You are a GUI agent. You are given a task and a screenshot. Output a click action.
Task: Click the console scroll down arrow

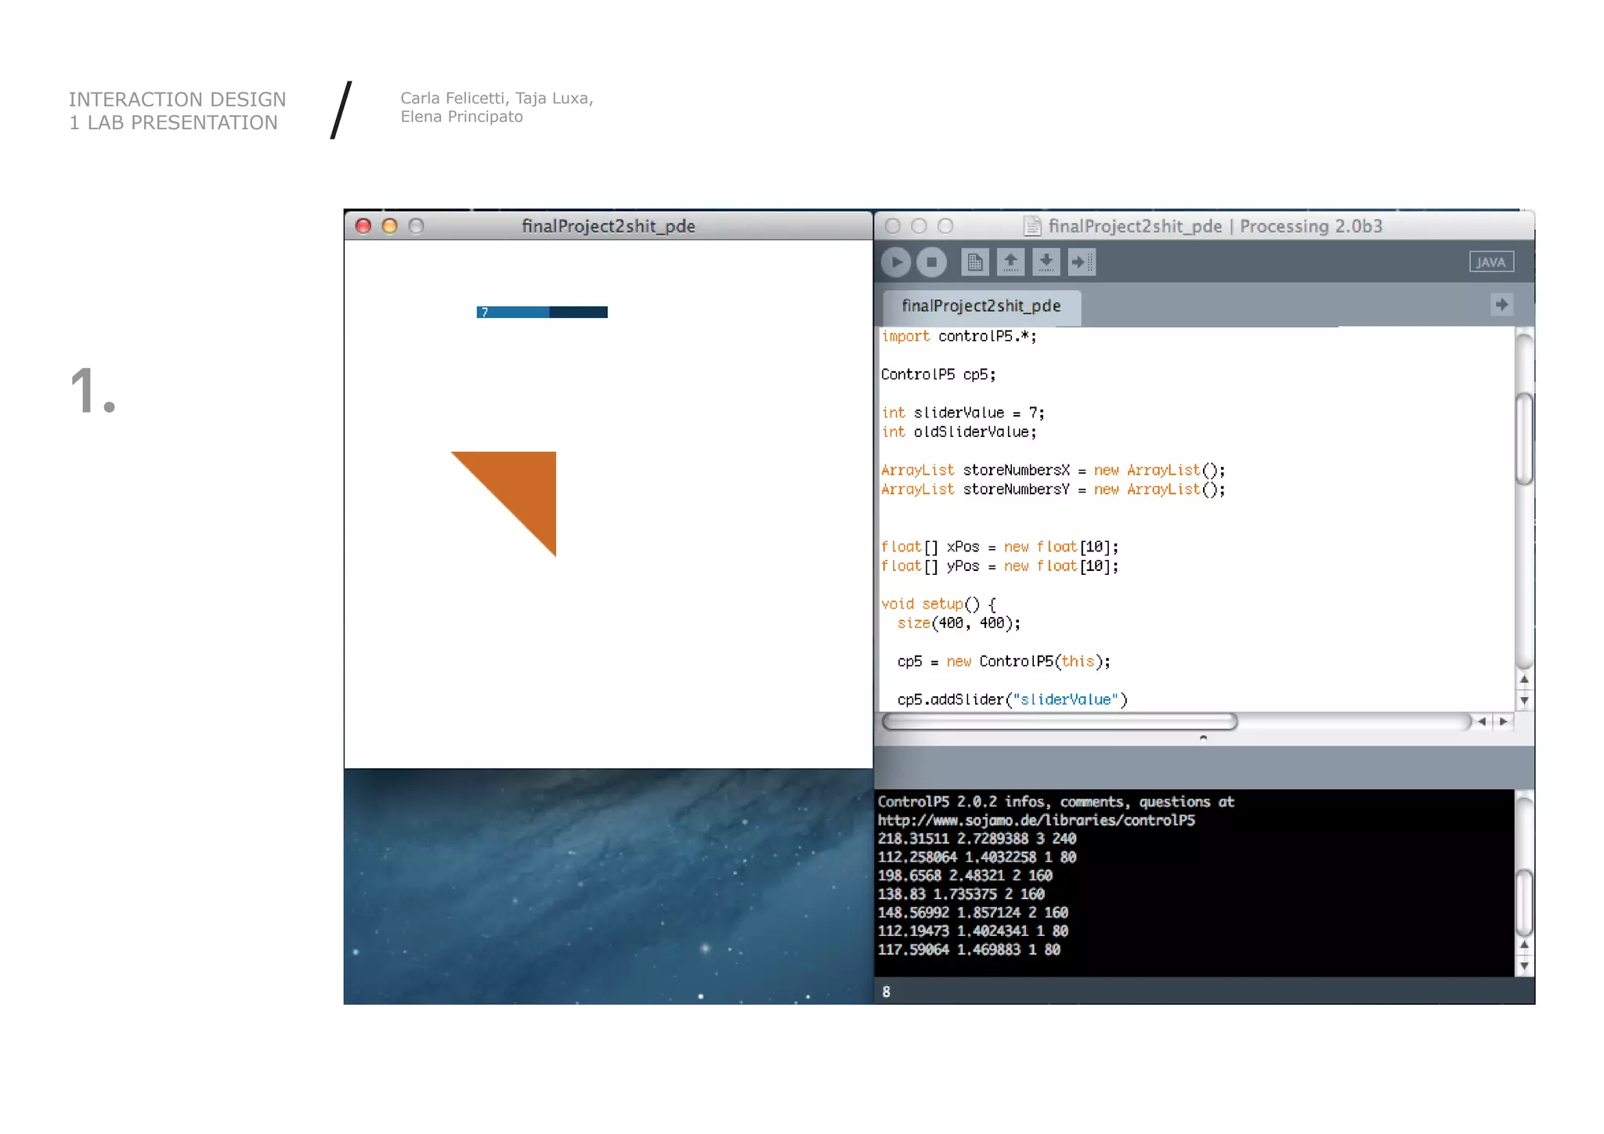[1524, 966]
